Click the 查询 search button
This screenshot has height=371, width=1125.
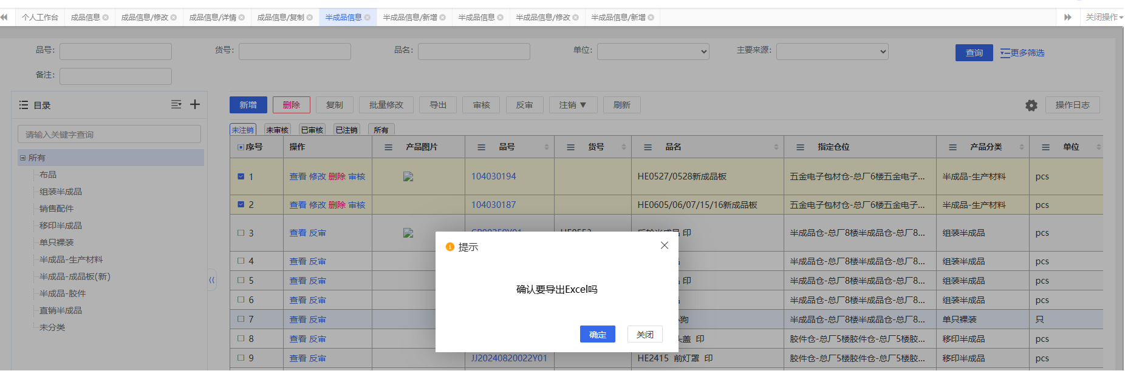click(974, 53)
